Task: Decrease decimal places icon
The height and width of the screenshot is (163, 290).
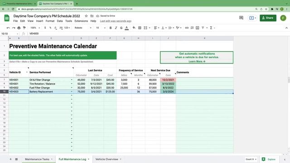Action: pos(56,28)
